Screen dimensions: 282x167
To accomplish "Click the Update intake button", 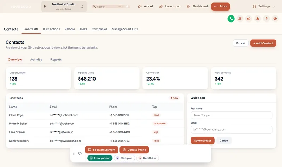I will 134,150.
